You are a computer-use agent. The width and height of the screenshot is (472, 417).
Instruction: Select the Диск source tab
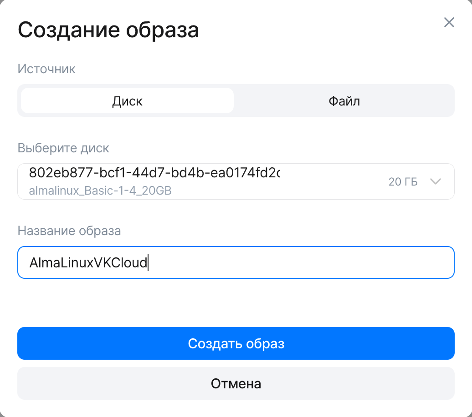[127, 100]
